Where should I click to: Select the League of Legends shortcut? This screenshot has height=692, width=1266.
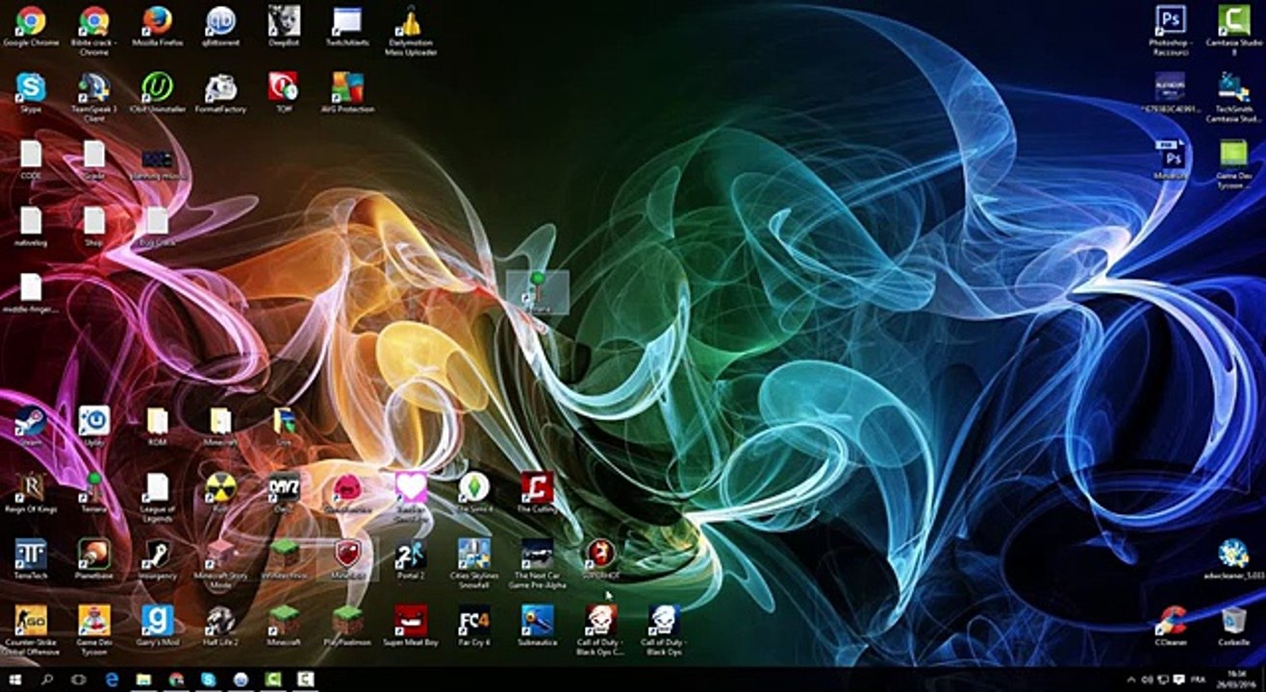(x=157, y=497)
